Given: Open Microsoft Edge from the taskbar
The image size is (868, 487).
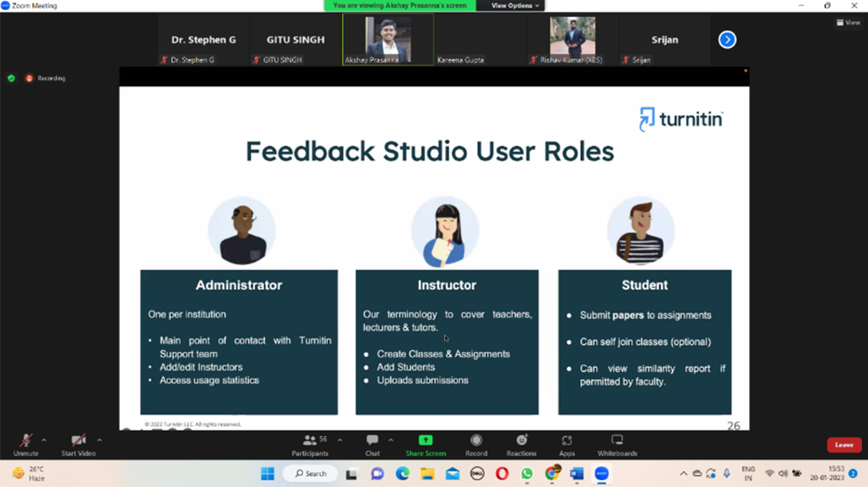Looking at the screenshot, I should pyautogui.click(x=403, y=473).
